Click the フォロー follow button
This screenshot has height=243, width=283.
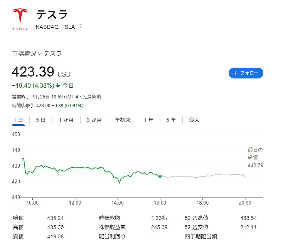point(246,73)
